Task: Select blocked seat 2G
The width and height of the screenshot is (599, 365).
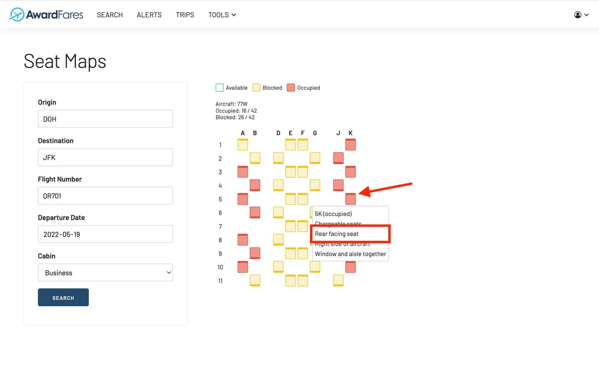Action: click(x=315, y=158)
